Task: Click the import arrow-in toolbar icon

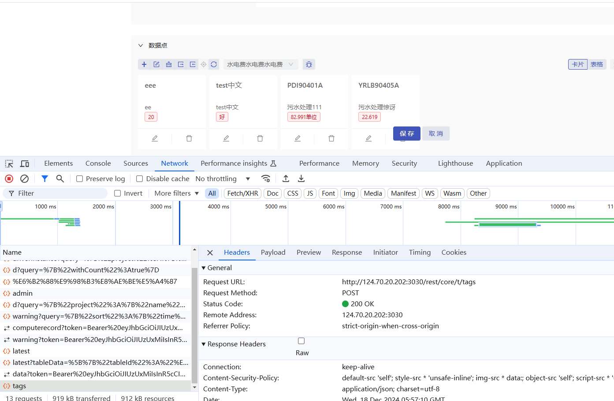Action: point(193,64)
